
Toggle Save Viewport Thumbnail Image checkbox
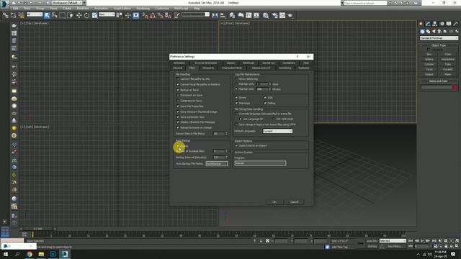point(178,112)
